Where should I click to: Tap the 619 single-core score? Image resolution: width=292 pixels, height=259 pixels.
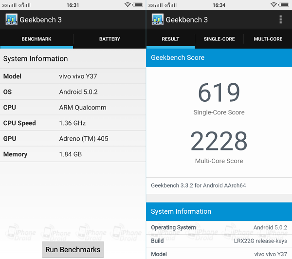point(219,92)
